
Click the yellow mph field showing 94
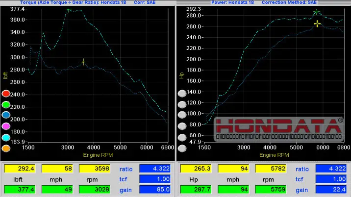tap(233, 169)
